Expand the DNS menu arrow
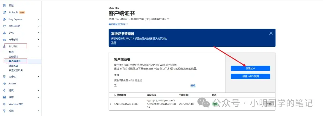323x116 pixels. click(38, 33)
